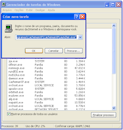The image size is (123, 130).
Task: Click the Procurar... button
Action: tap(73, 51)
